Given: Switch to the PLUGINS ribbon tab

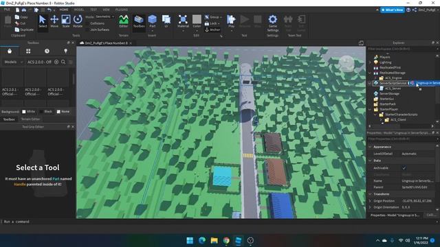Looking at the screenshot, I should coord(122,10).
